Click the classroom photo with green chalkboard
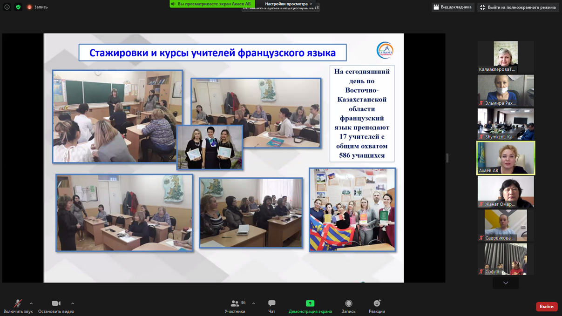The width and height of the screenshot is (562, 316). point(118,116)
